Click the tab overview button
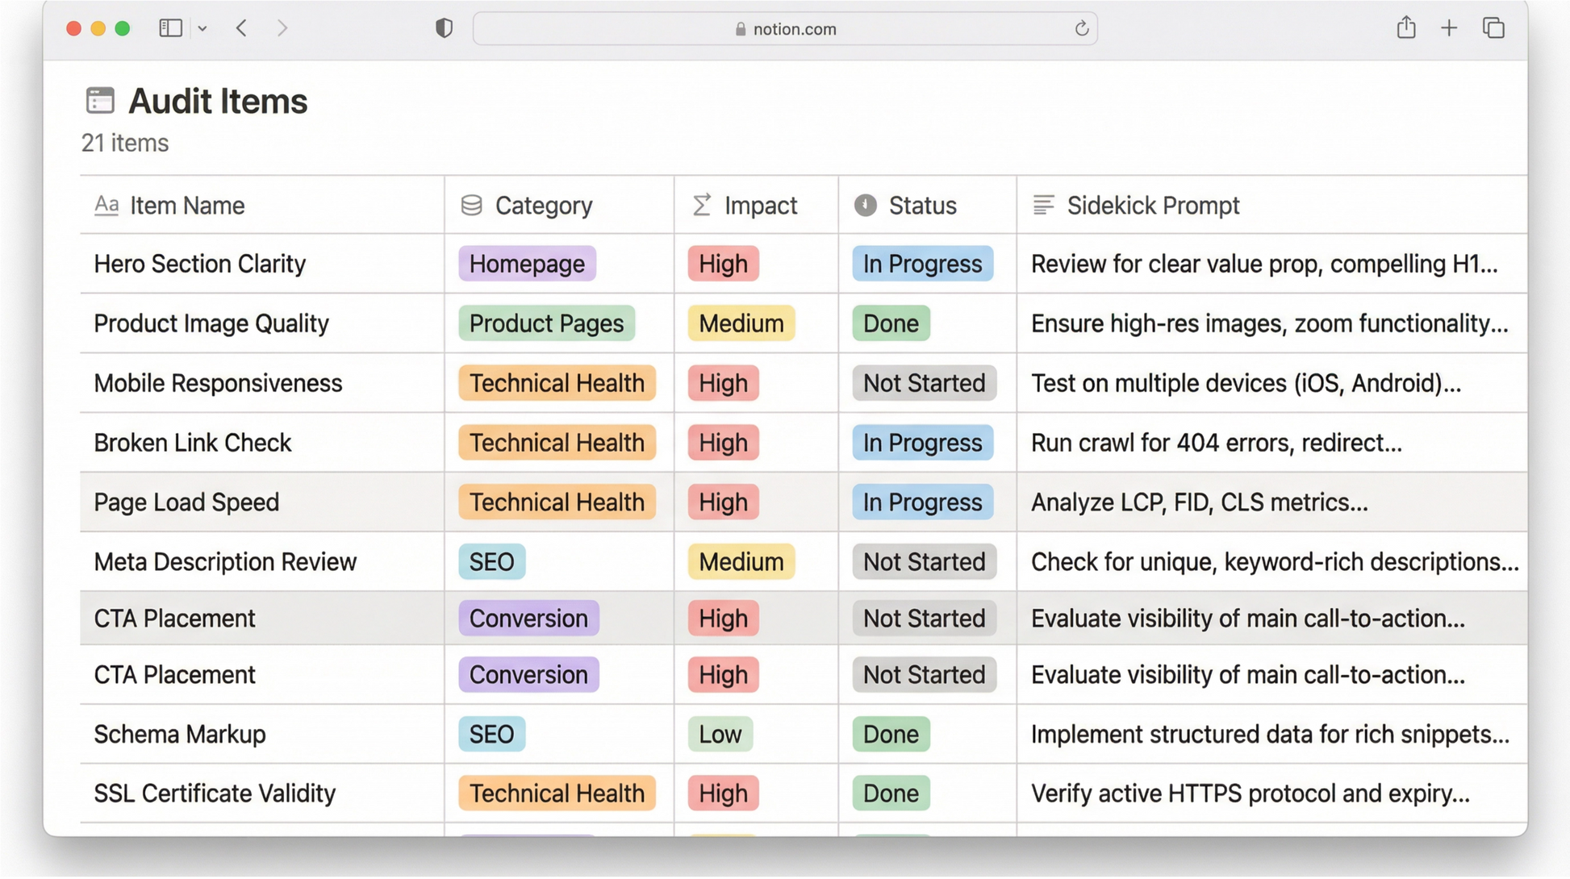 [x=1493, y=27]
